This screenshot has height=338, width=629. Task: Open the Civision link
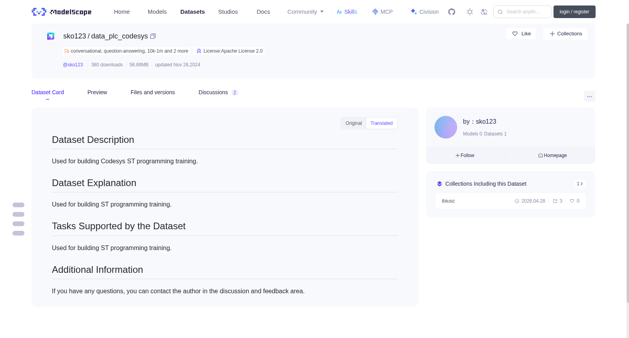425,12
